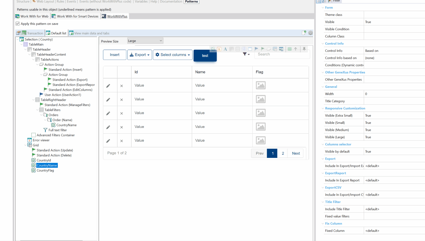The width and height of the screenshot is (425, 241).
Task: Click page 1 in the pager
Action: [272, 153]
